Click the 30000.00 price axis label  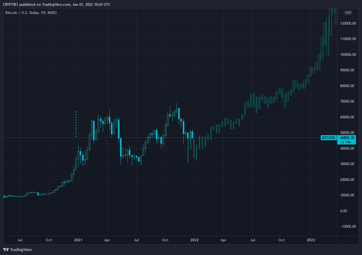click(x=347, y=164)
